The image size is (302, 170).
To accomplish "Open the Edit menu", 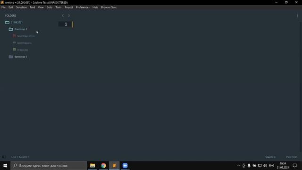I will coord(11,8).
